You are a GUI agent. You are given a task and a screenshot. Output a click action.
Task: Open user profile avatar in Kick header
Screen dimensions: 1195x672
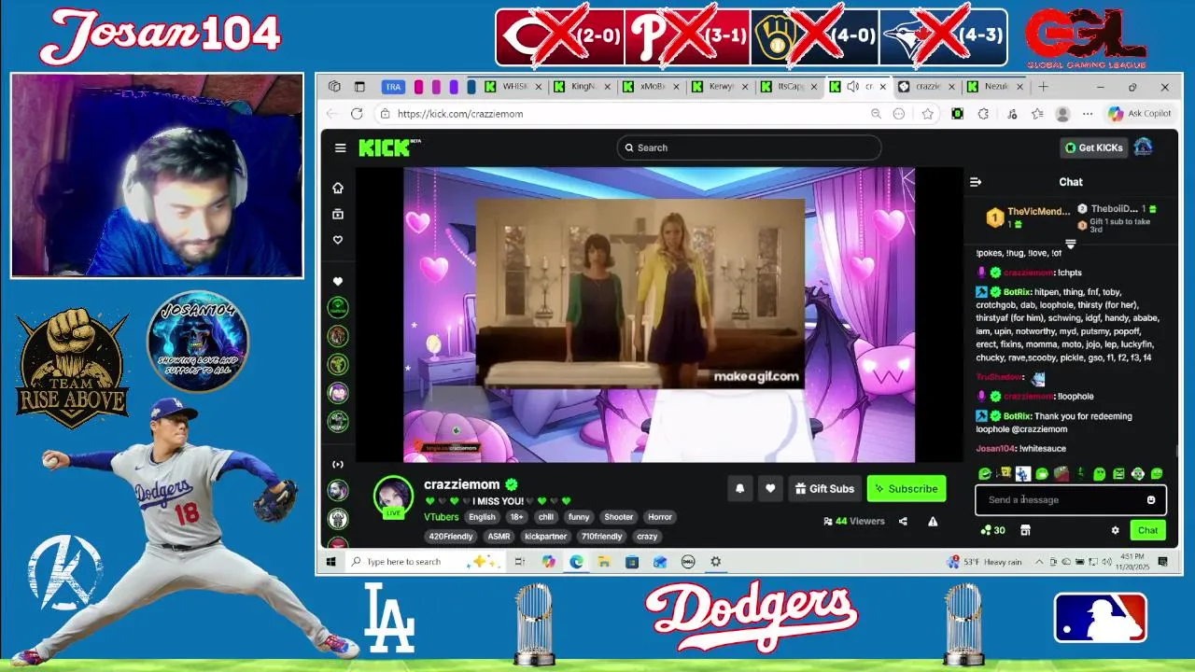tap(1143, 147)
